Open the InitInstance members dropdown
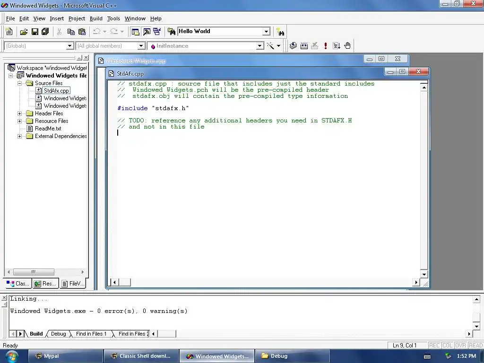 point(260,46)
